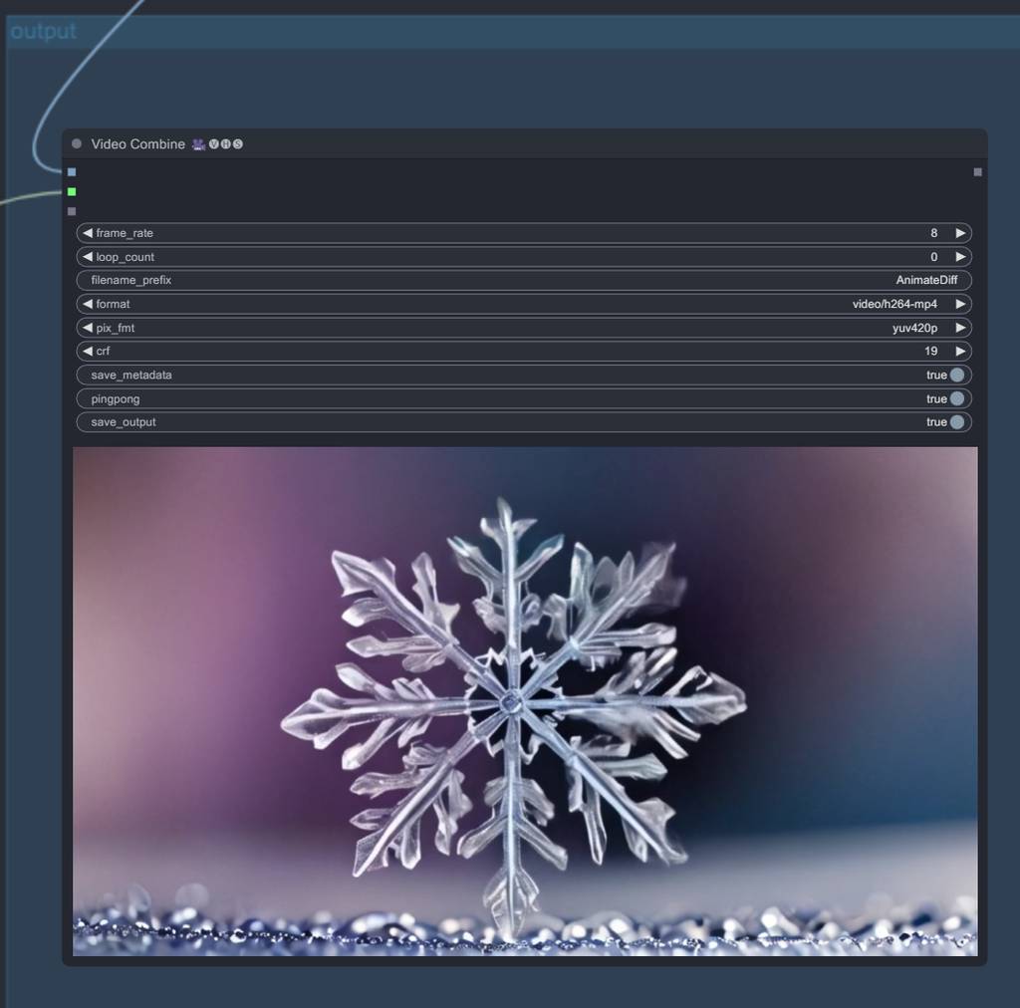
Task: Click the gray collapse dot beside Video Combine
Action: pos(77,144)
